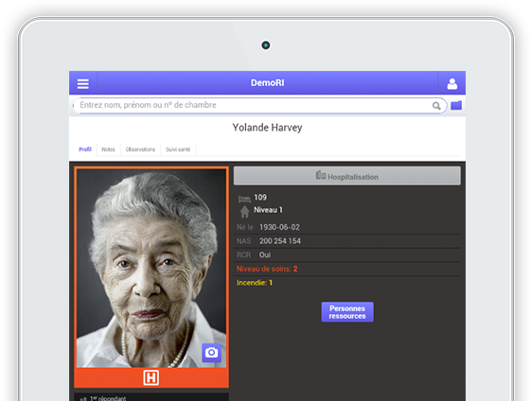
Task: Click the building icon in Hospitalisation button
Action: click(x=321, y=175)
